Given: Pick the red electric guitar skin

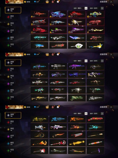Looking at the screenshot, I should (x=39, y=151).
